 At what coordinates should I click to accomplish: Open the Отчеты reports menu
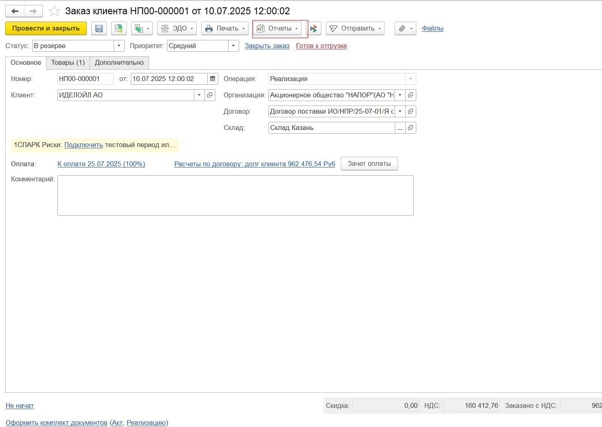277,29
